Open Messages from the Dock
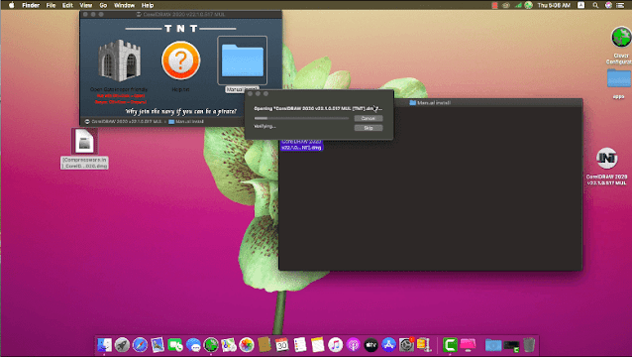Screen dimensions: 632x357 click(193, 345)
